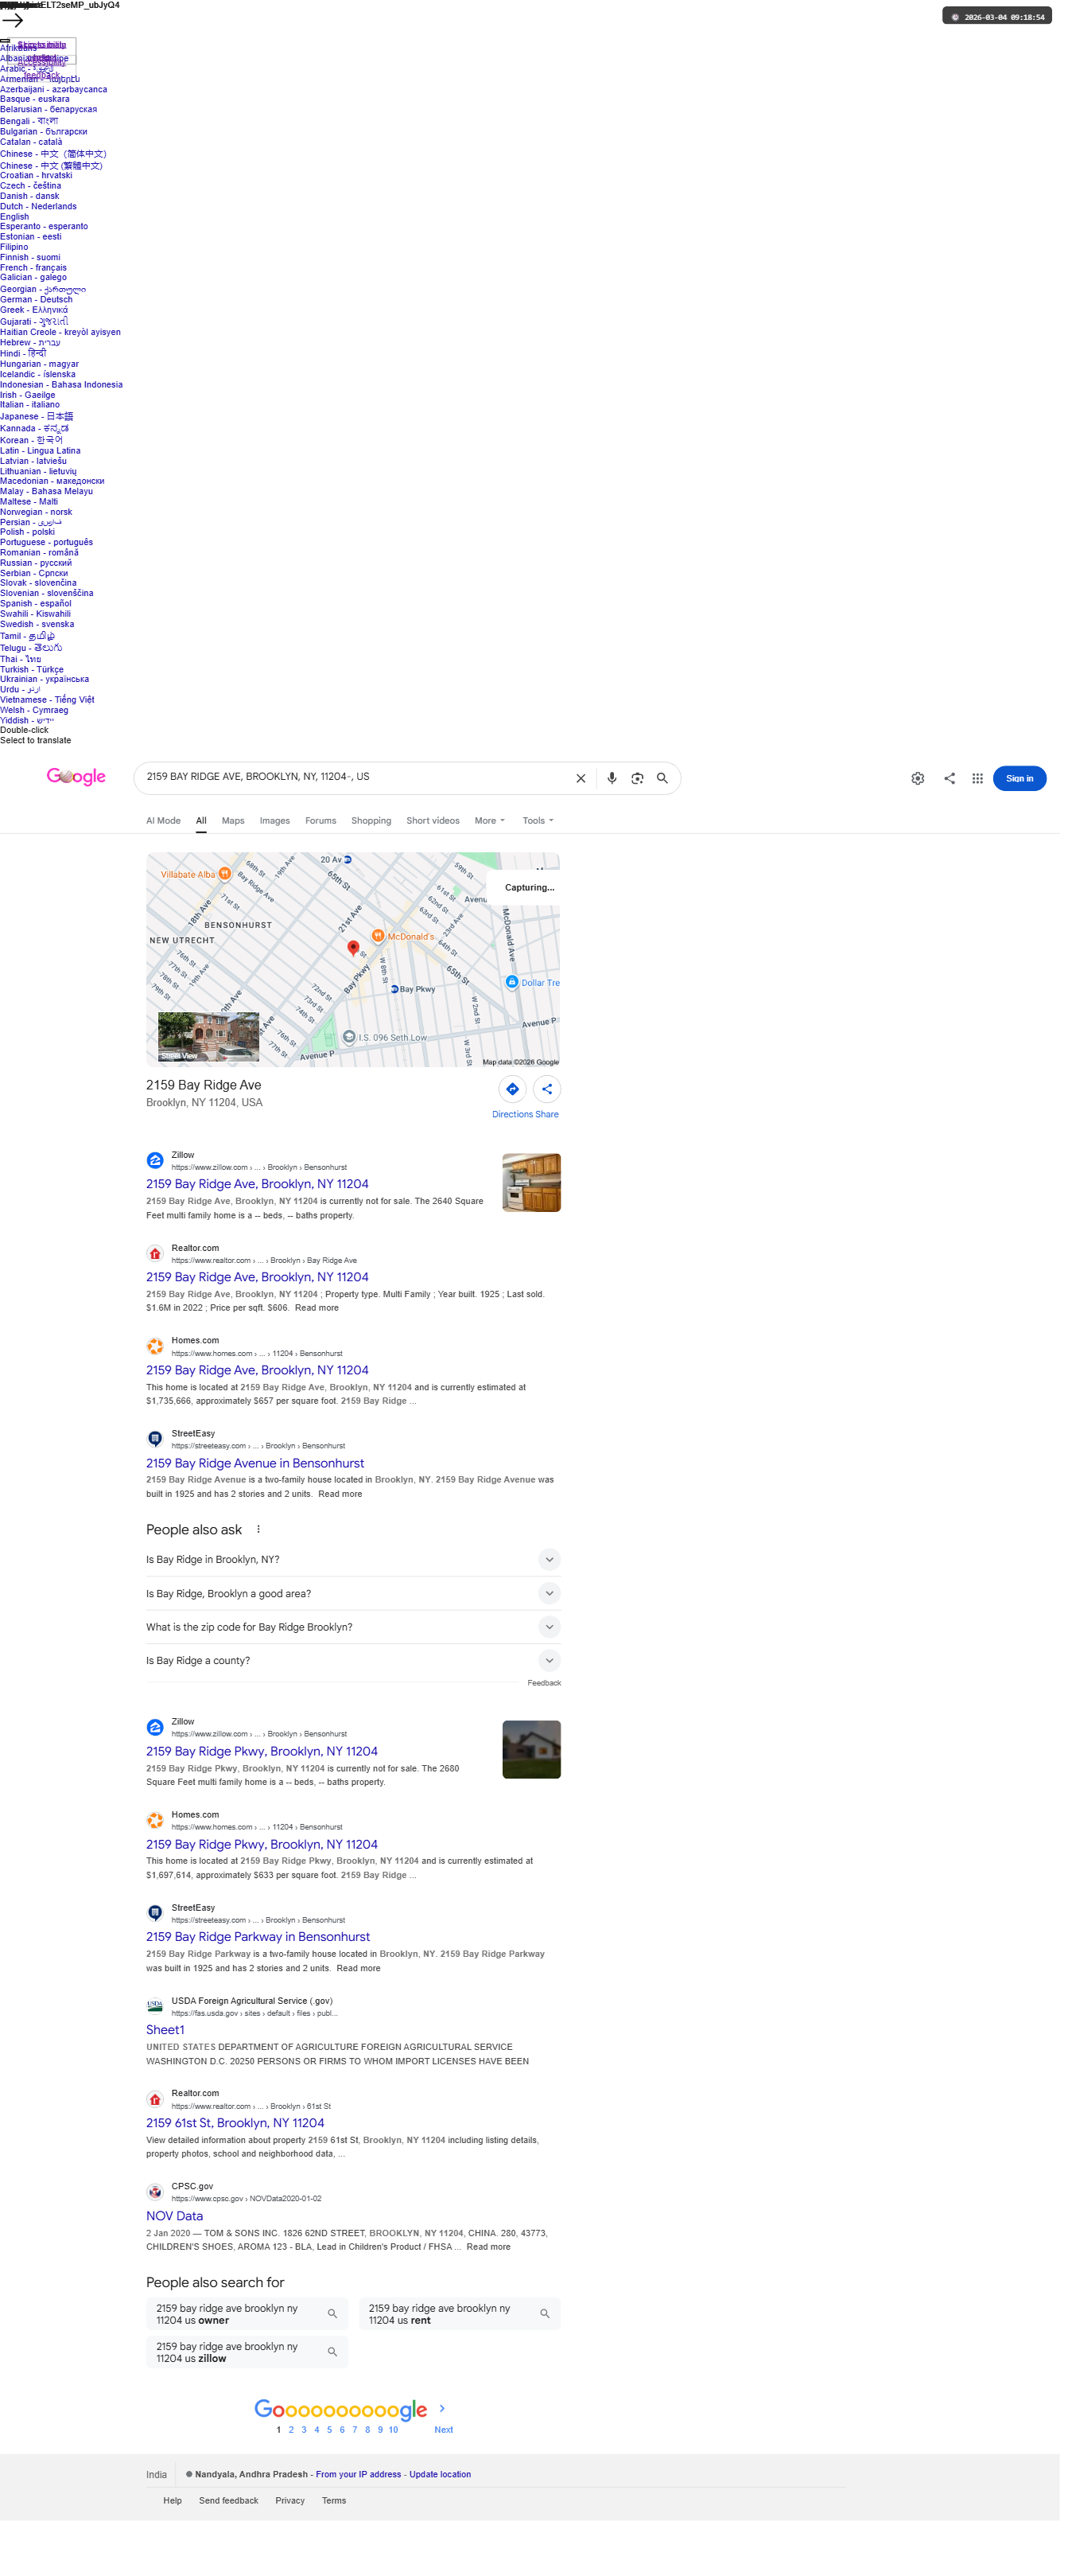Click the Realtor.com favicon of second result

(155, 1253)
